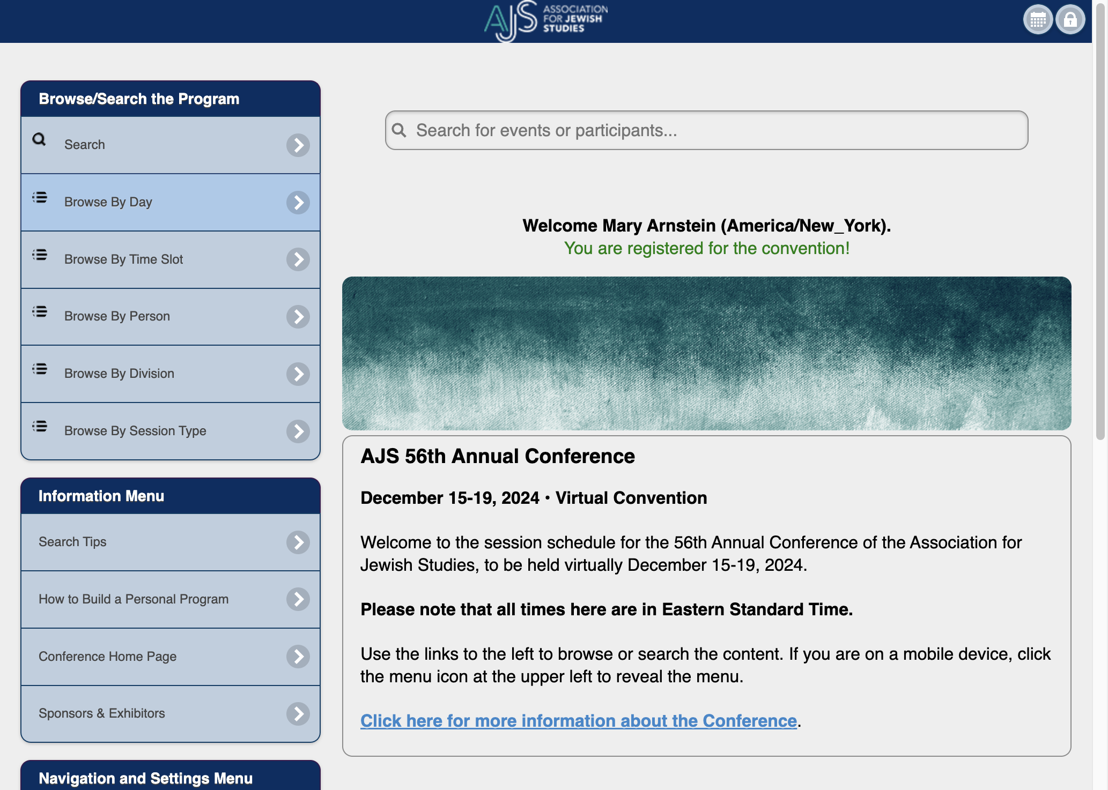Focus the Search for events or participants field
This screenshot has width=1108, height=790.
point(706,130)
